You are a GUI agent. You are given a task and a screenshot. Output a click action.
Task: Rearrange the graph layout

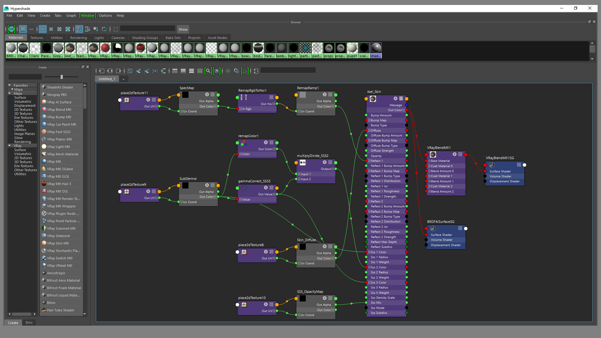pyautogui.click(x=155, y=71)
